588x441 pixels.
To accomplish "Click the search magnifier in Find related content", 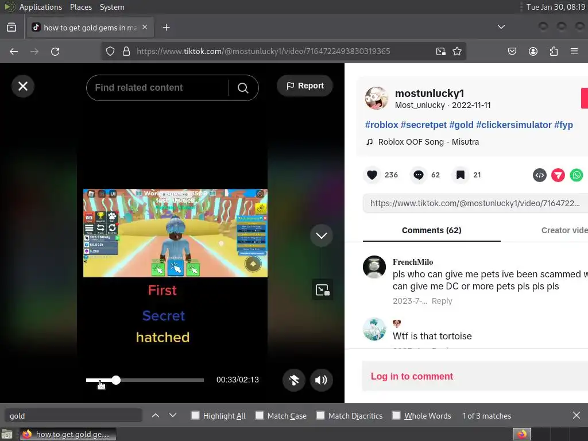I will (243, 88).
